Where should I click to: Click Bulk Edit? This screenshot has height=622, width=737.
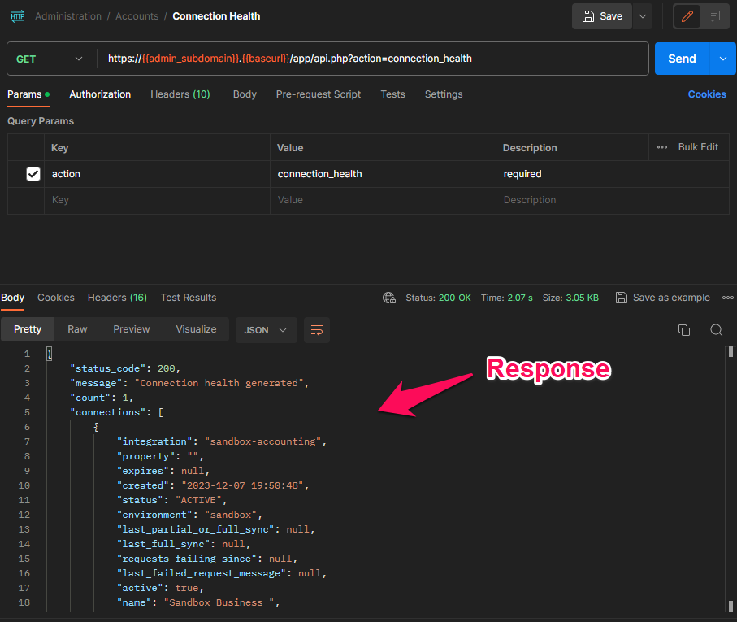(698, 147)
